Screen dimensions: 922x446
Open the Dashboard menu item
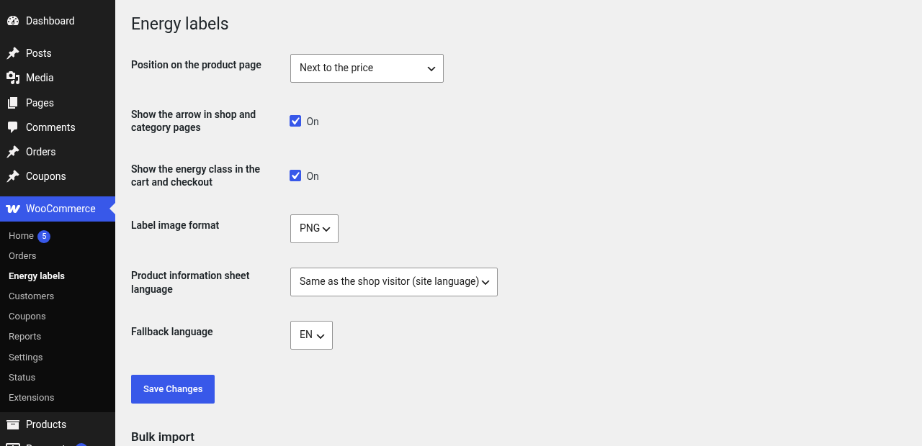pyautogui.click(x=58, y=21)
